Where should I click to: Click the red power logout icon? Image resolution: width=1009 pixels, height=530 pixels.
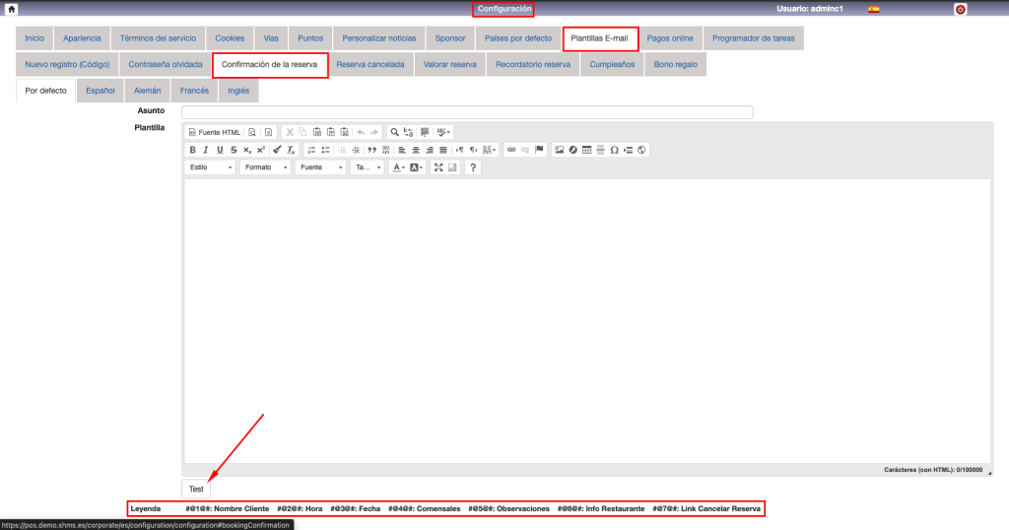click(x=960, y=9)
